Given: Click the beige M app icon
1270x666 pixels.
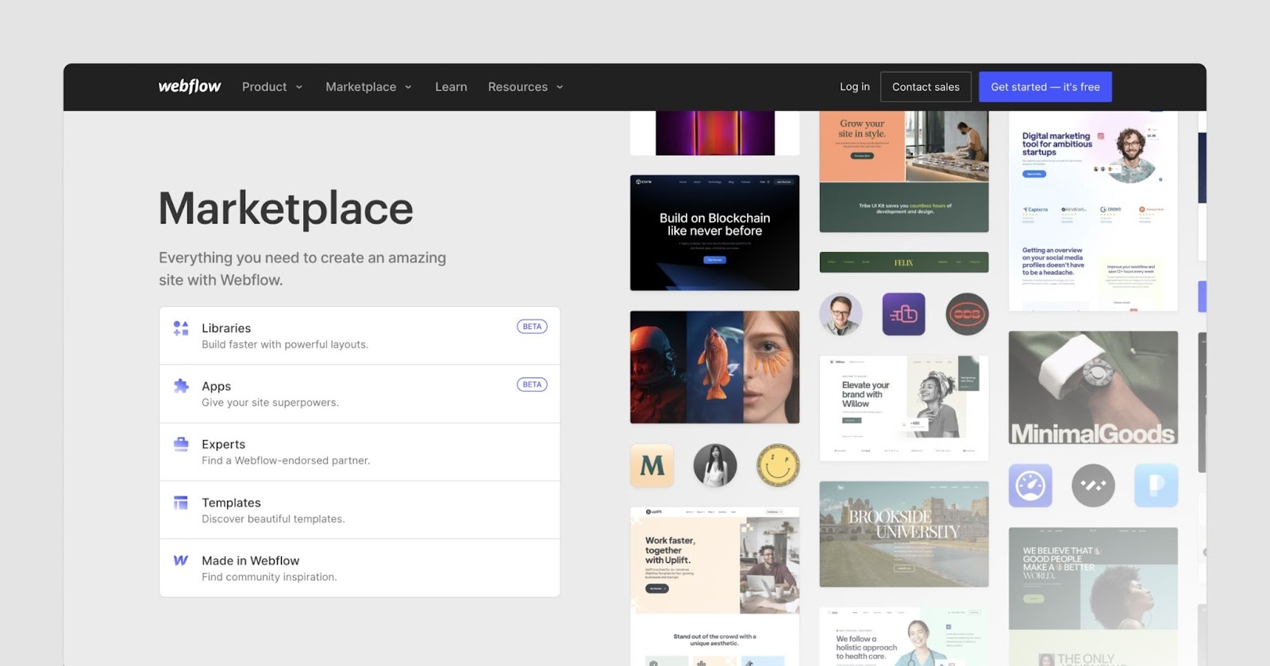Looking at the screenshot, I should 652,465.
